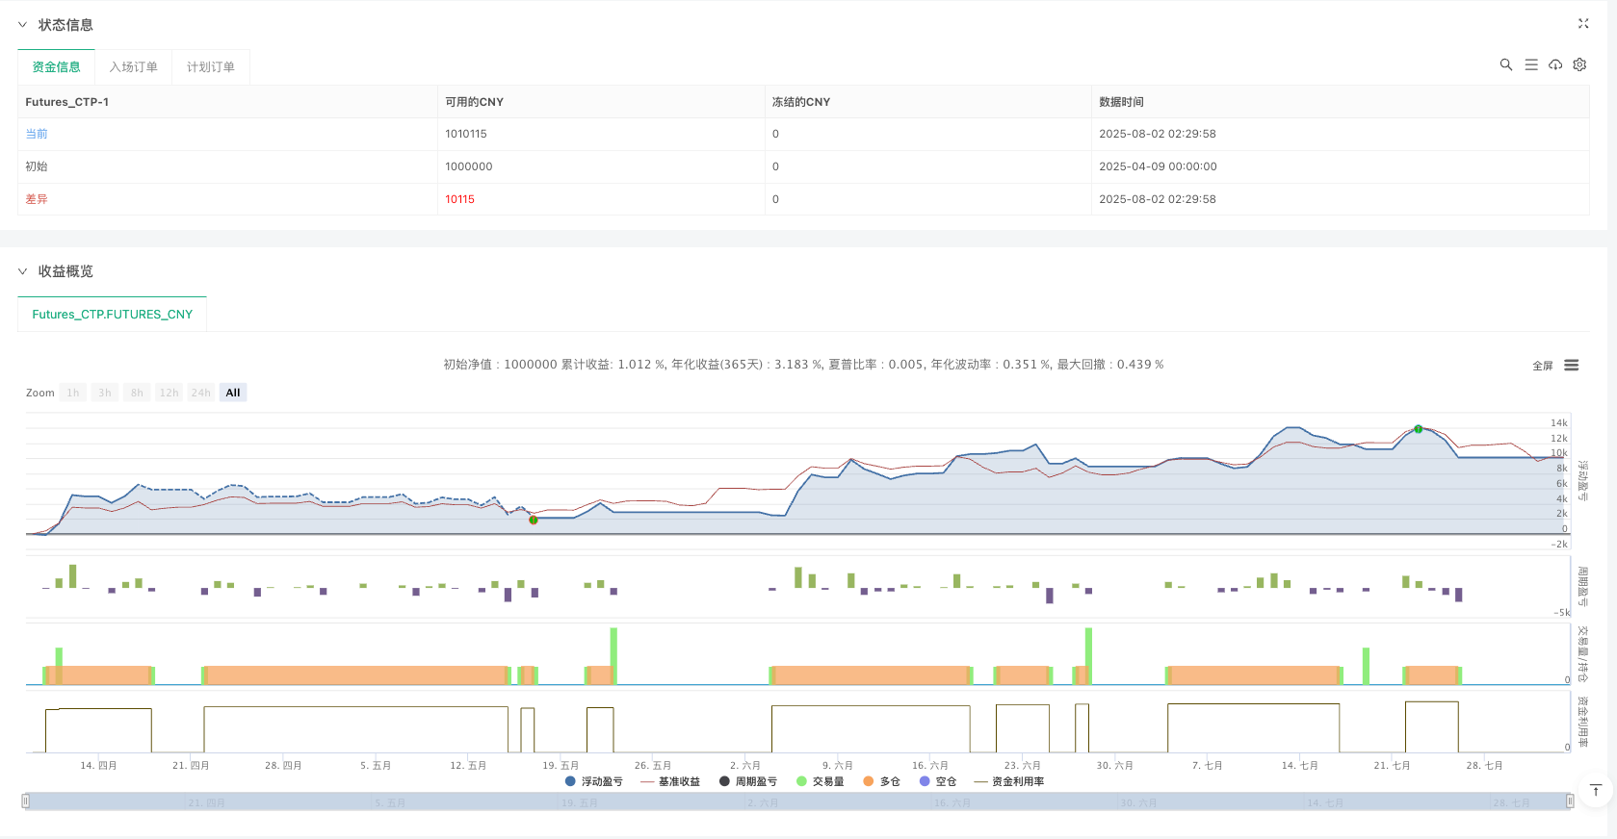1617x839 pixels.
Task: Switch to the 资金信息 tab
Action: point(56,66)
